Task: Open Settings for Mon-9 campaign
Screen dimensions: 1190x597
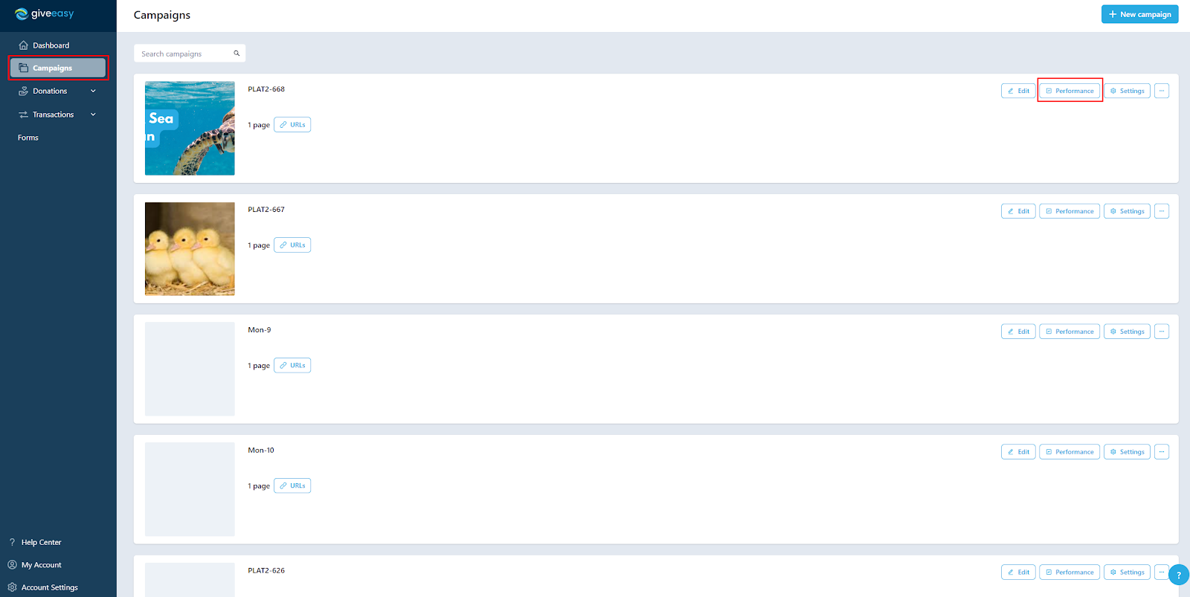Action: click(x=1127, y=332)
